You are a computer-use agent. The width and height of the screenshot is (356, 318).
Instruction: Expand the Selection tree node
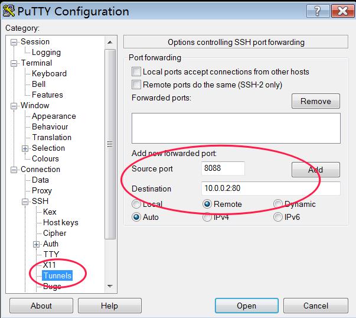tap(25, 148)
